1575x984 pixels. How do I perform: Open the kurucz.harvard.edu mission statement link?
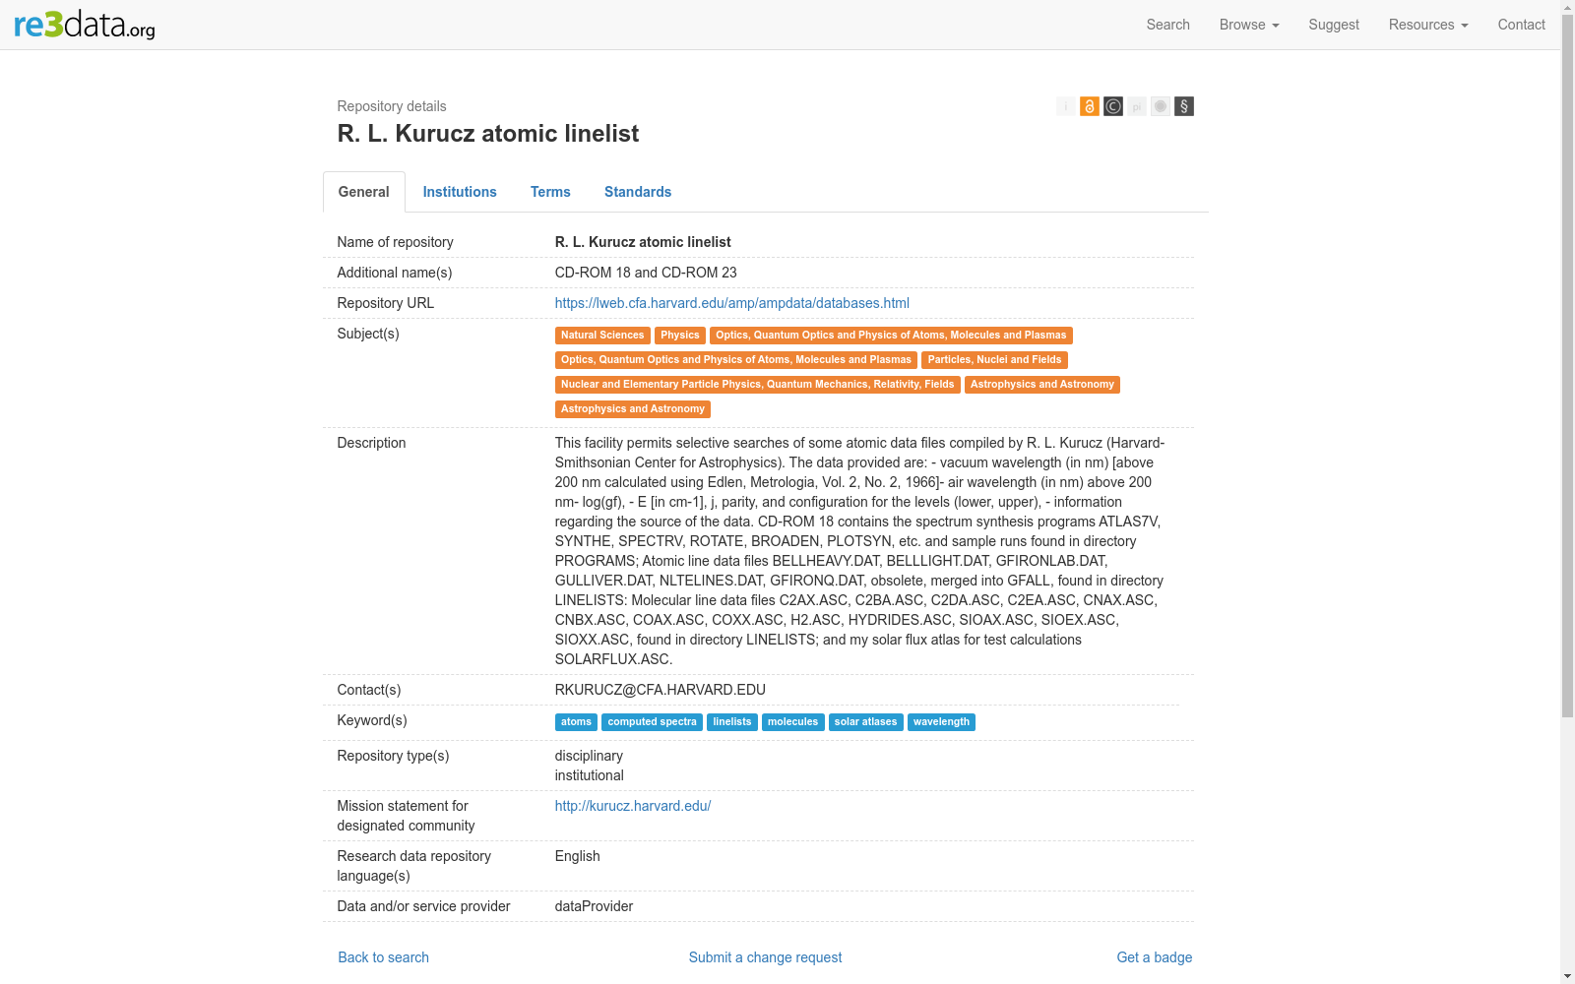(x=633, y=806)
